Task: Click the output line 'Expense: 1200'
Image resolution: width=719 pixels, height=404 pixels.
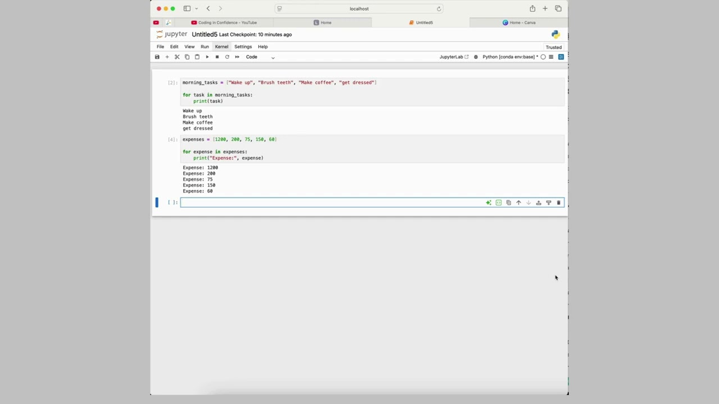Action: [x=200, y=167]
